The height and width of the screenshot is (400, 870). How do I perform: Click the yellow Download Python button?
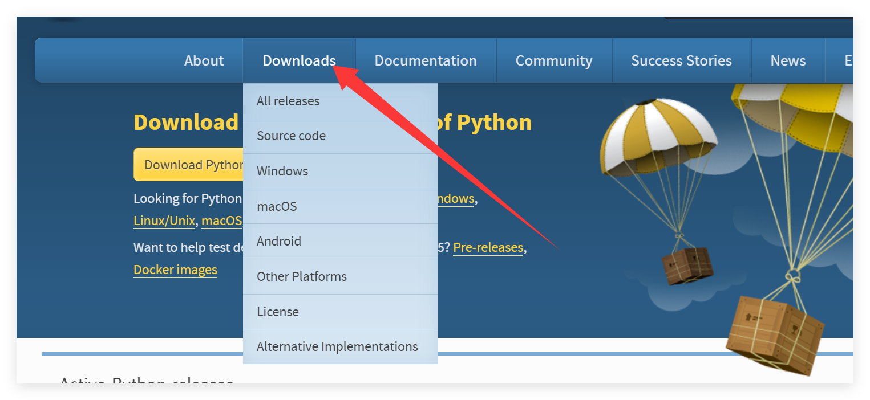[189, 165]
